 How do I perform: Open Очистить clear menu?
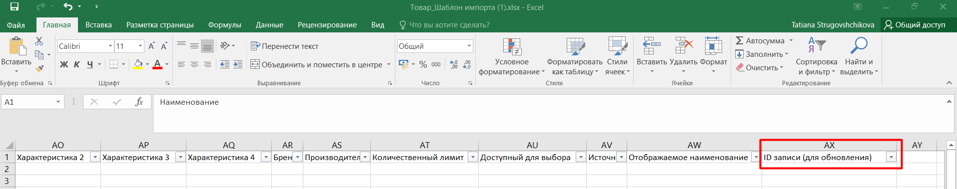pyautogui.click(x=760, y=68)
